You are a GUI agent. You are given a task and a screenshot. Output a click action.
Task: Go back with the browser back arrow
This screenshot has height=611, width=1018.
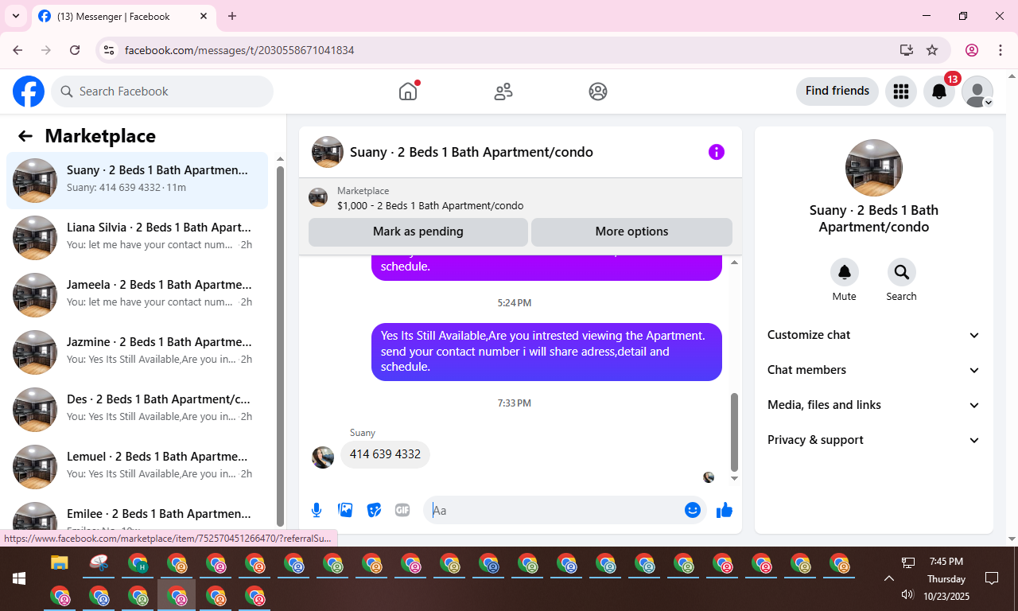[17, 50]
